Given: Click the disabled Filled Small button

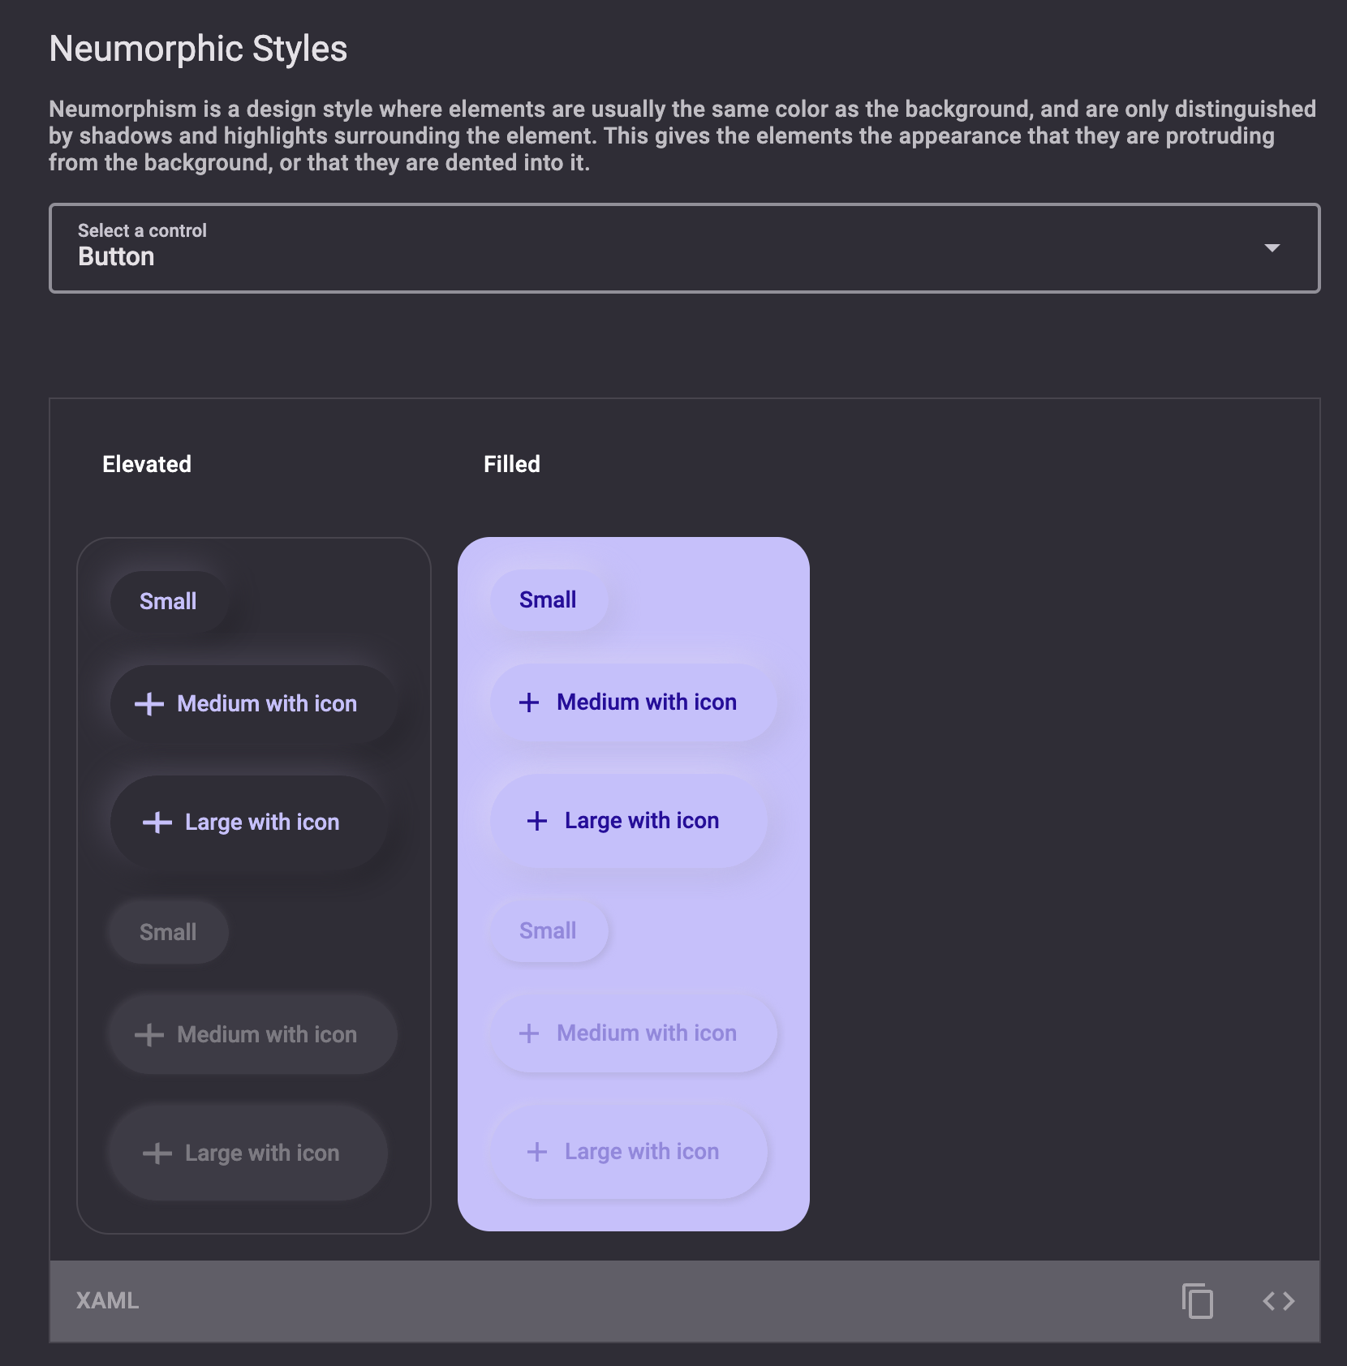Looking at the screenshot, I should pos(549,931).
